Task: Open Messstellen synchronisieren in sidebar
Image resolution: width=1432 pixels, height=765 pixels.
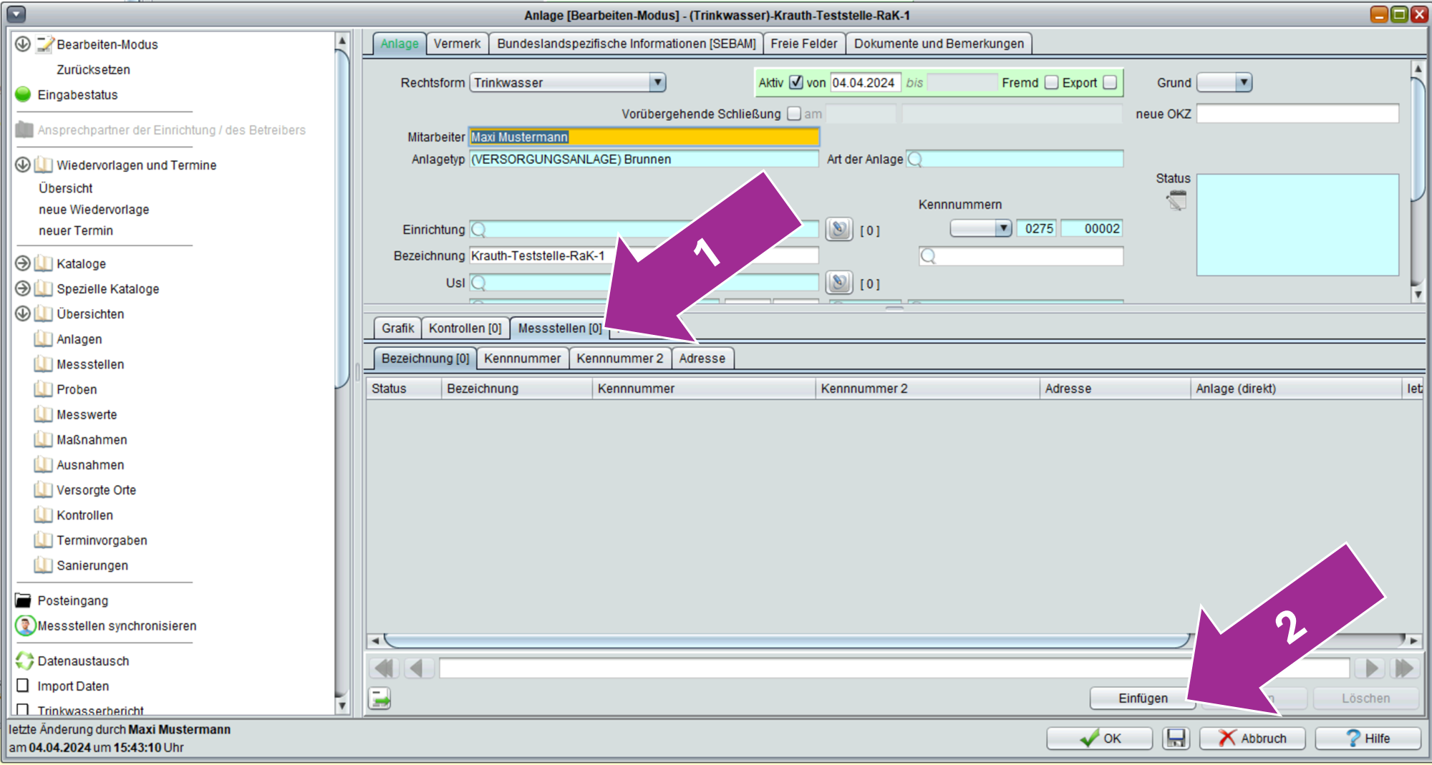Action: [117, 625]
